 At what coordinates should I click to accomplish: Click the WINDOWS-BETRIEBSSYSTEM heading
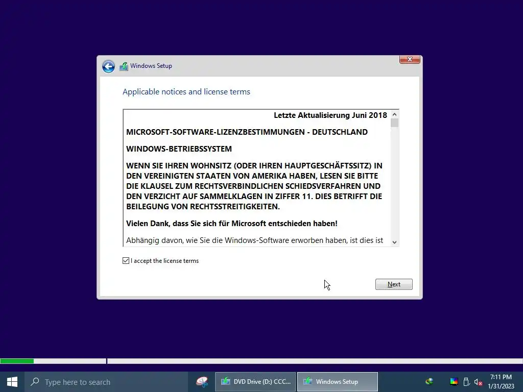(179, 149)
